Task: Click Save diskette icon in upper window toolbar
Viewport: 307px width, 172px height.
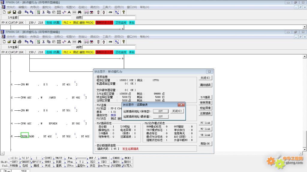Action: click(14, 12)
